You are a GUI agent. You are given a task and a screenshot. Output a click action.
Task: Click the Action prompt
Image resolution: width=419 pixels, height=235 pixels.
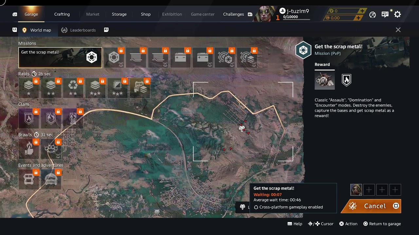click(x=348, y=224)
